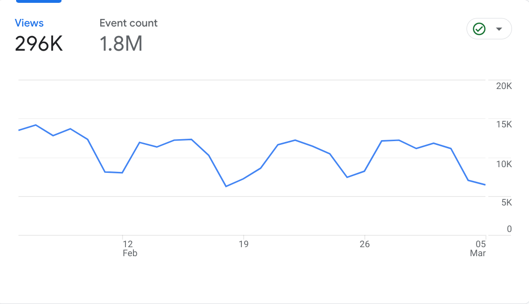
Task: Click the 296K views total
Action: 39,44
